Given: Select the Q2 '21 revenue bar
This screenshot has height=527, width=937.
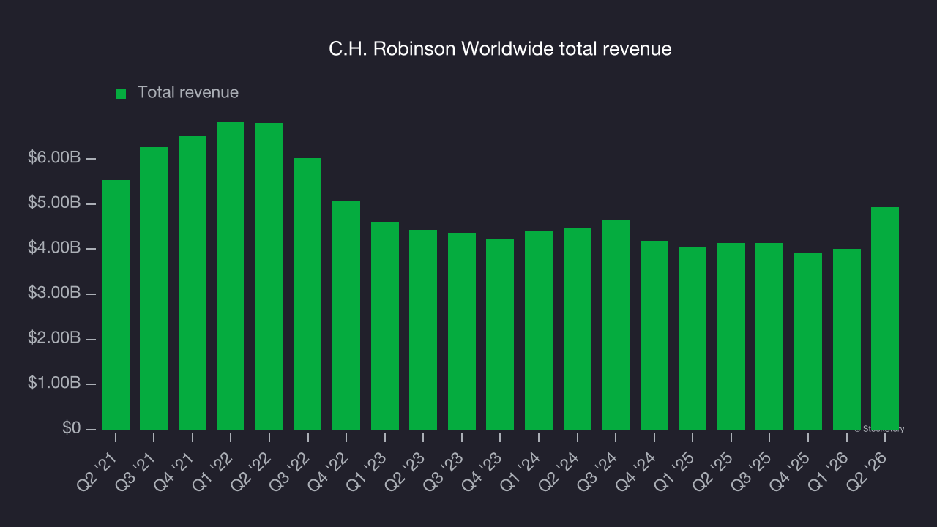Looking at the screenshot, I should click(116, 304).
